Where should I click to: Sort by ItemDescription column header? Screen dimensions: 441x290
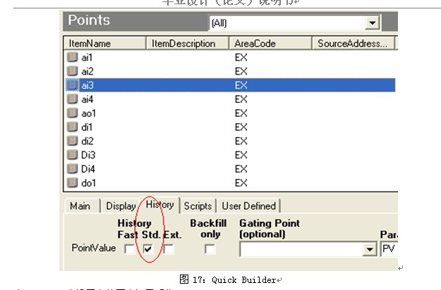[x=187, y=44]
